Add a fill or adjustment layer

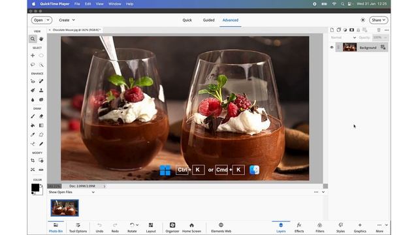pyautogui.click(x=345, y=30)
